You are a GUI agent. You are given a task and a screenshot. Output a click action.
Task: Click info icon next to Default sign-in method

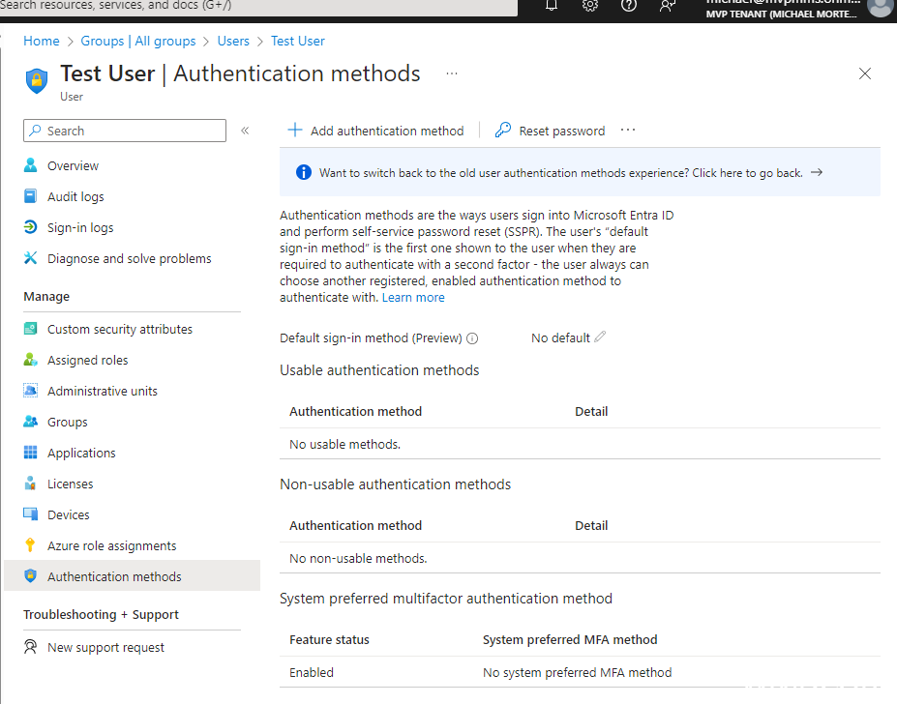[x=472, y=338]
